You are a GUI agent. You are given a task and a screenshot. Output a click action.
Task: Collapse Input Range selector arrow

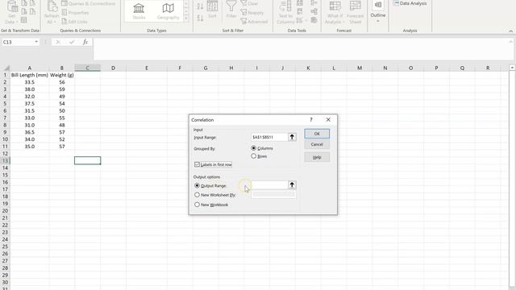point(292,137)
